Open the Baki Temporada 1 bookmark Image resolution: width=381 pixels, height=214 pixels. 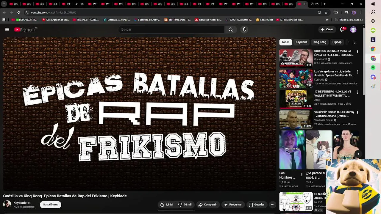click(177, 20)
